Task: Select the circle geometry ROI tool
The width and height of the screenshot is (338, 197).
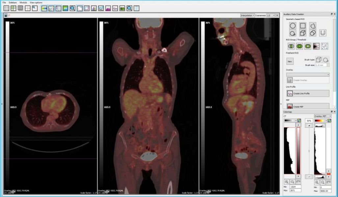Action: [292, 26]
